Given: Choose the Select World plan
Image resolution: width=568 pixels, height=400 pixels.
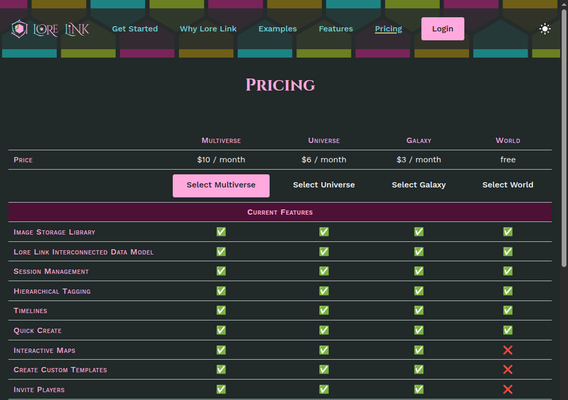Looking at the screenshot, I should tap(508, 185).
